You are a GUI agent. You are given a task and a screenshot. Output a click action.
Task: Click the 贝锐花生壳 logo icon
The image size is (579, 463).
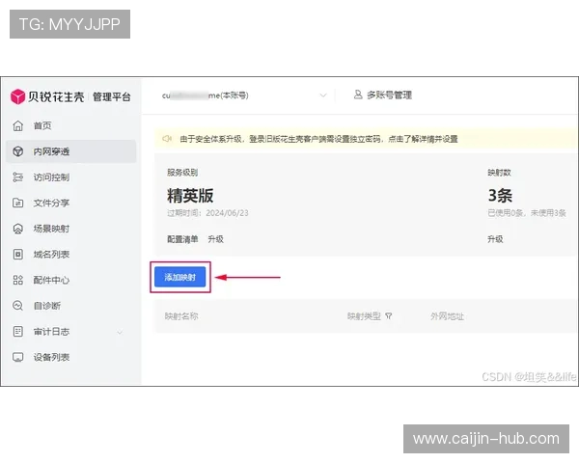click(x=17, y=96)
